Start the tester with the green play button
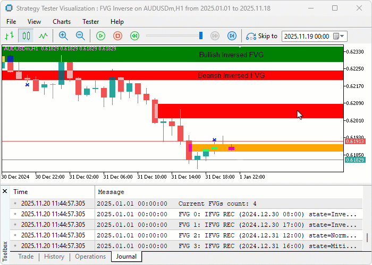Image resolution: width=372 pixels, height=265 pixels. tap(100, 36)
